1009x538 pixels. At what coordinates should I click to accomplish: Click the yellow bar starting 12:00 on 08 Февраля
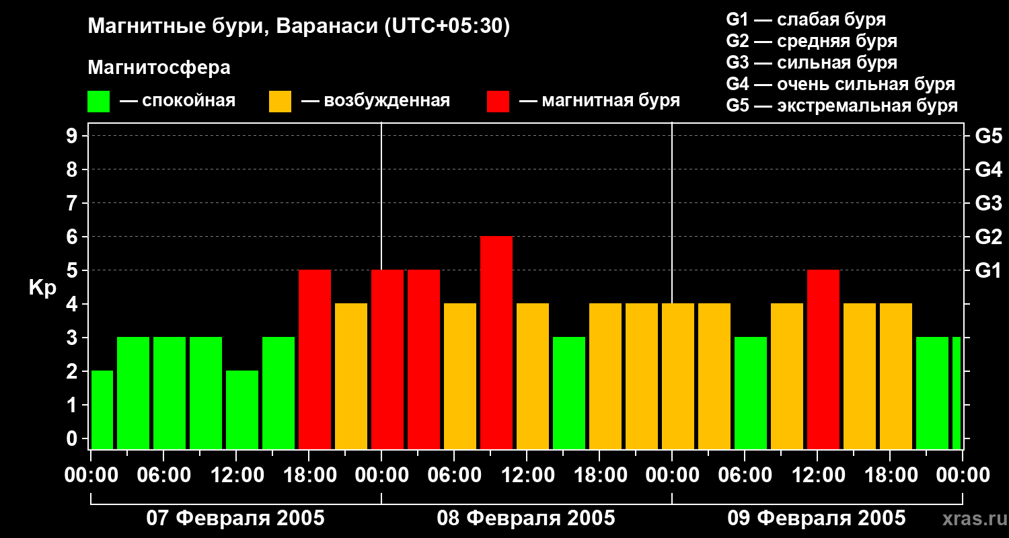[x=533, y=377]
